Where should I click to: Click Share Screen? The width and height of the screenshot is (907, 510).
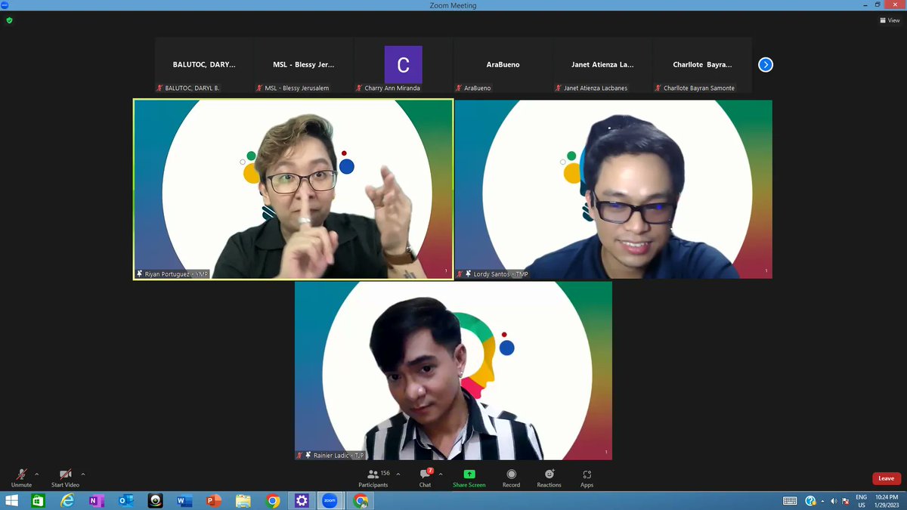point(469,478)
